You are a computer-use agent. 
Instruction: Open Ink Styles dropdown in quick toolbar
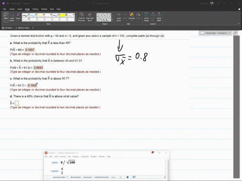[x=8, y=28]
